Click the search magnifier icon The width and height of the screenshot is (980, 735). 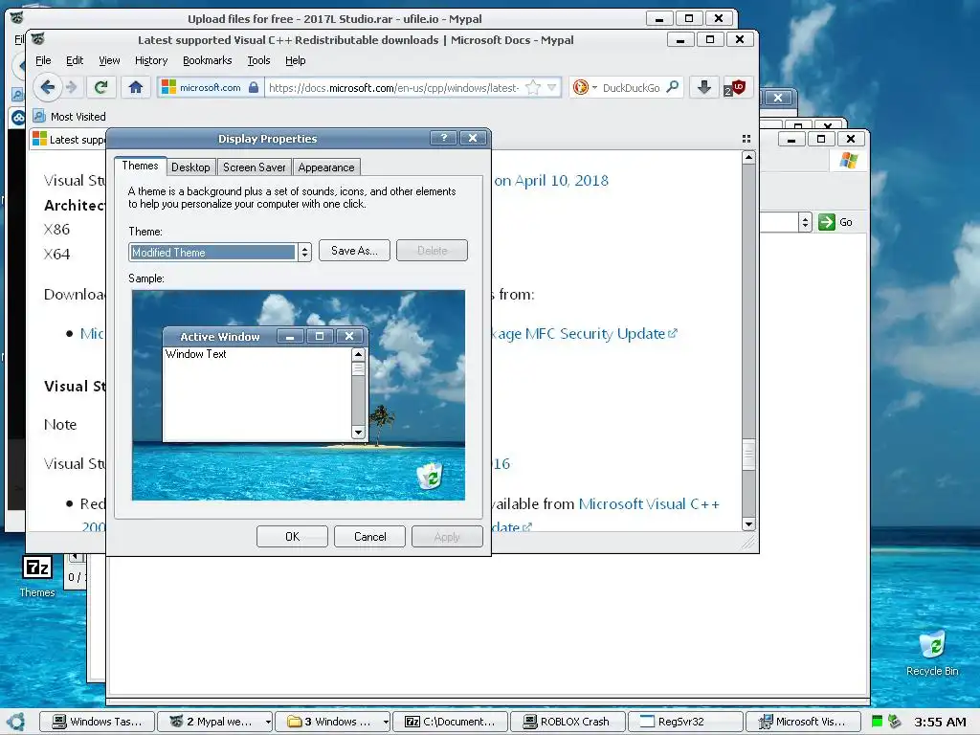coord(673,87)
